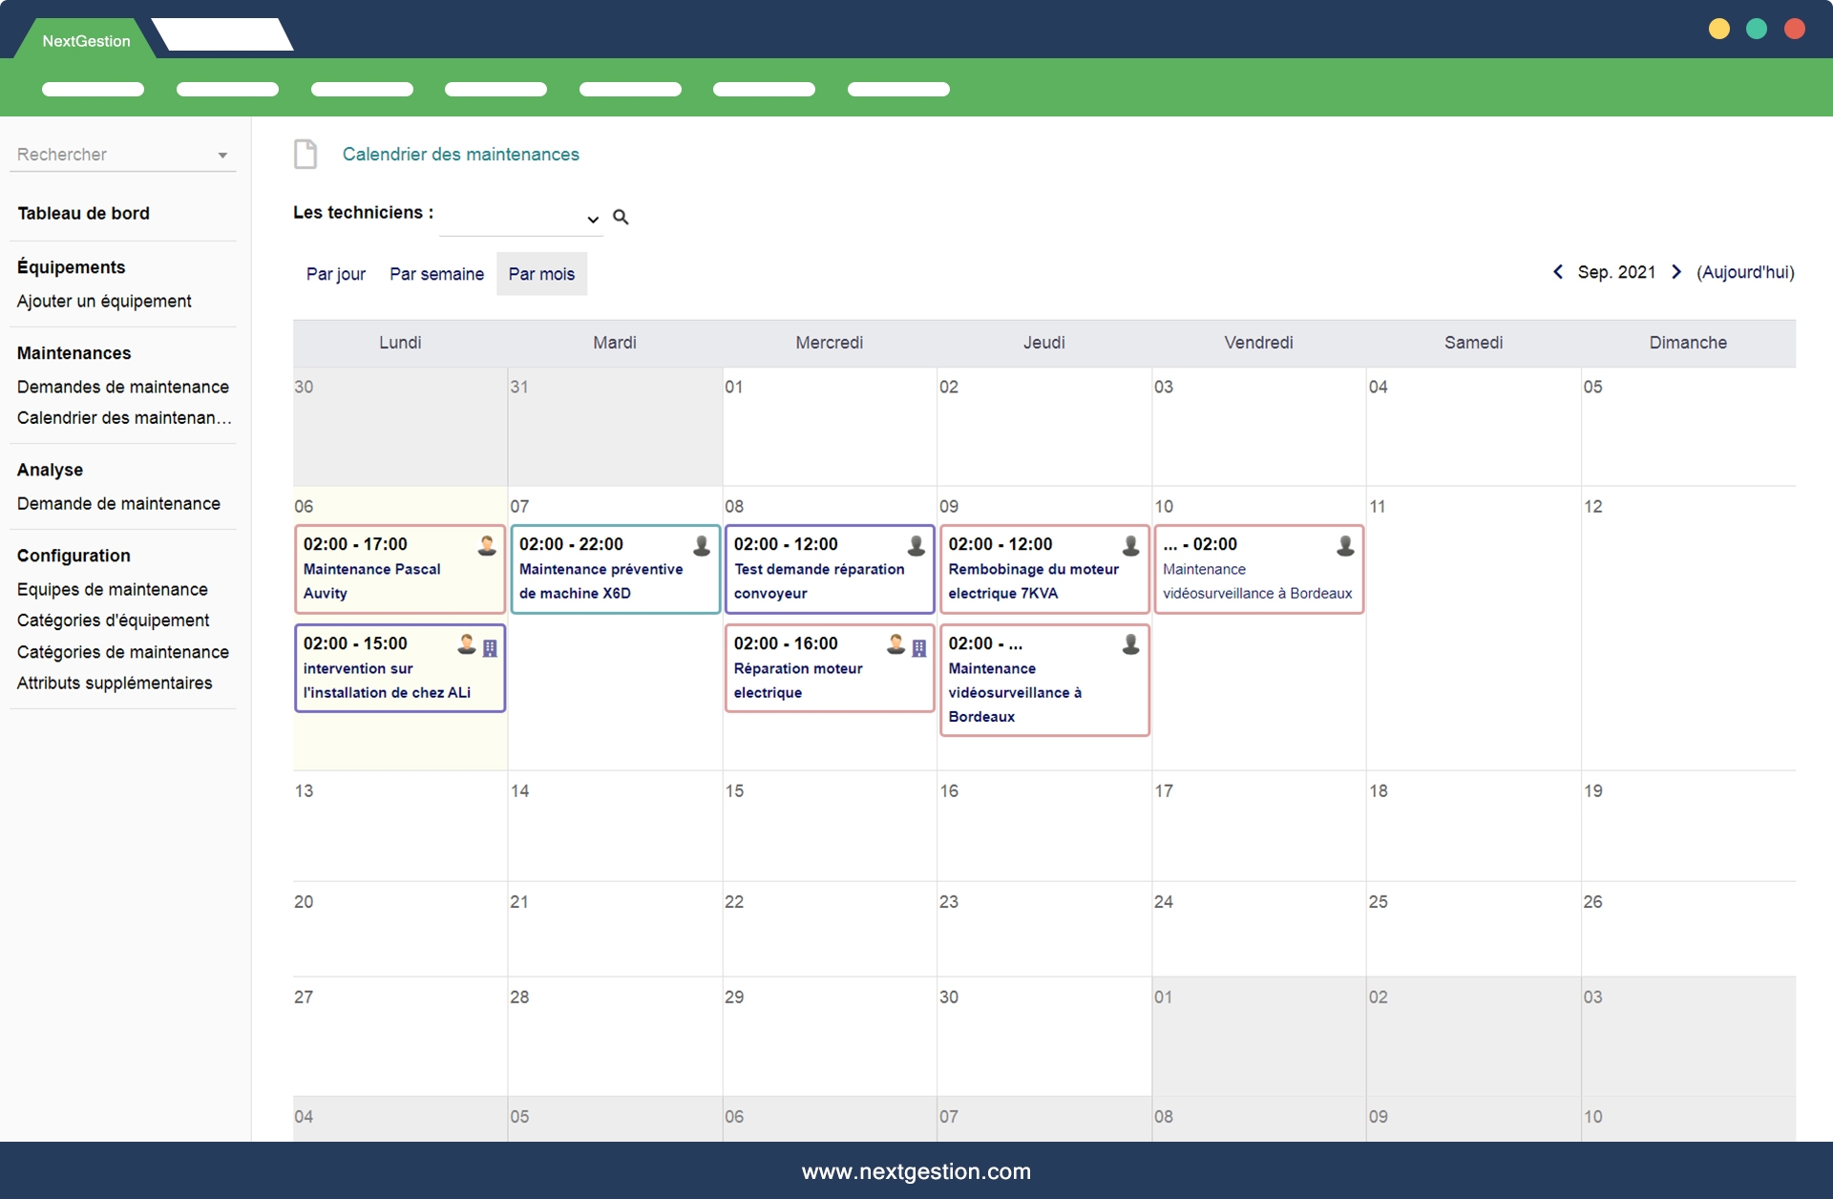Go to the previous month with the left chevron

pyautogui.click(x=1558, y=272)
